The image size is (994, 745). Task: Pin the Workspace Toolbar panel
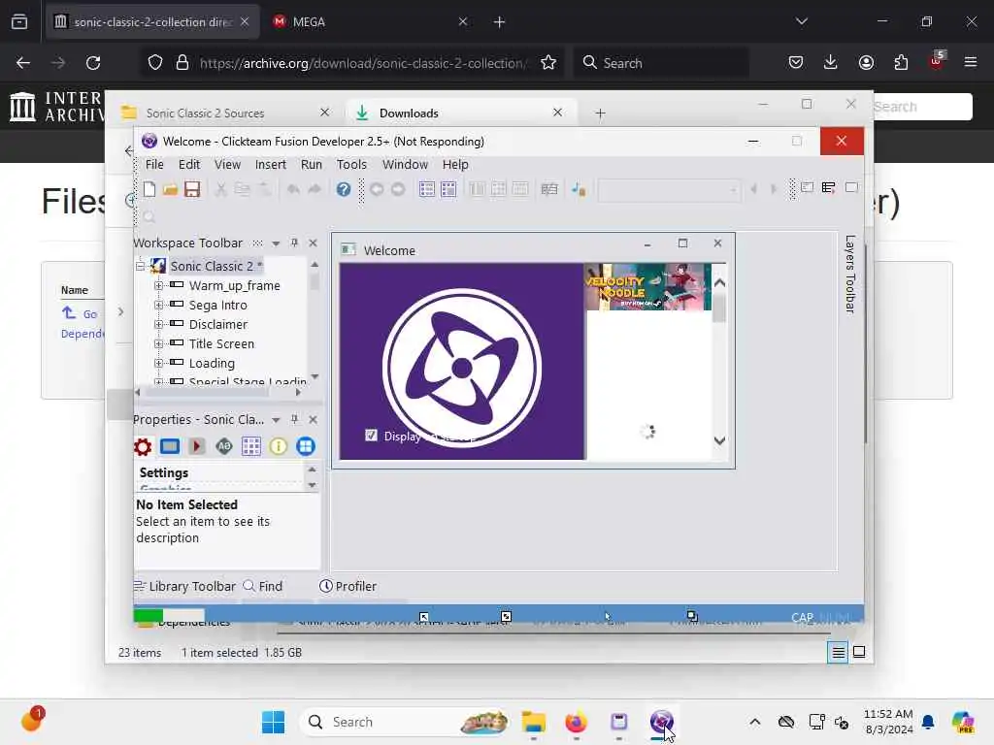pos(294,243)
